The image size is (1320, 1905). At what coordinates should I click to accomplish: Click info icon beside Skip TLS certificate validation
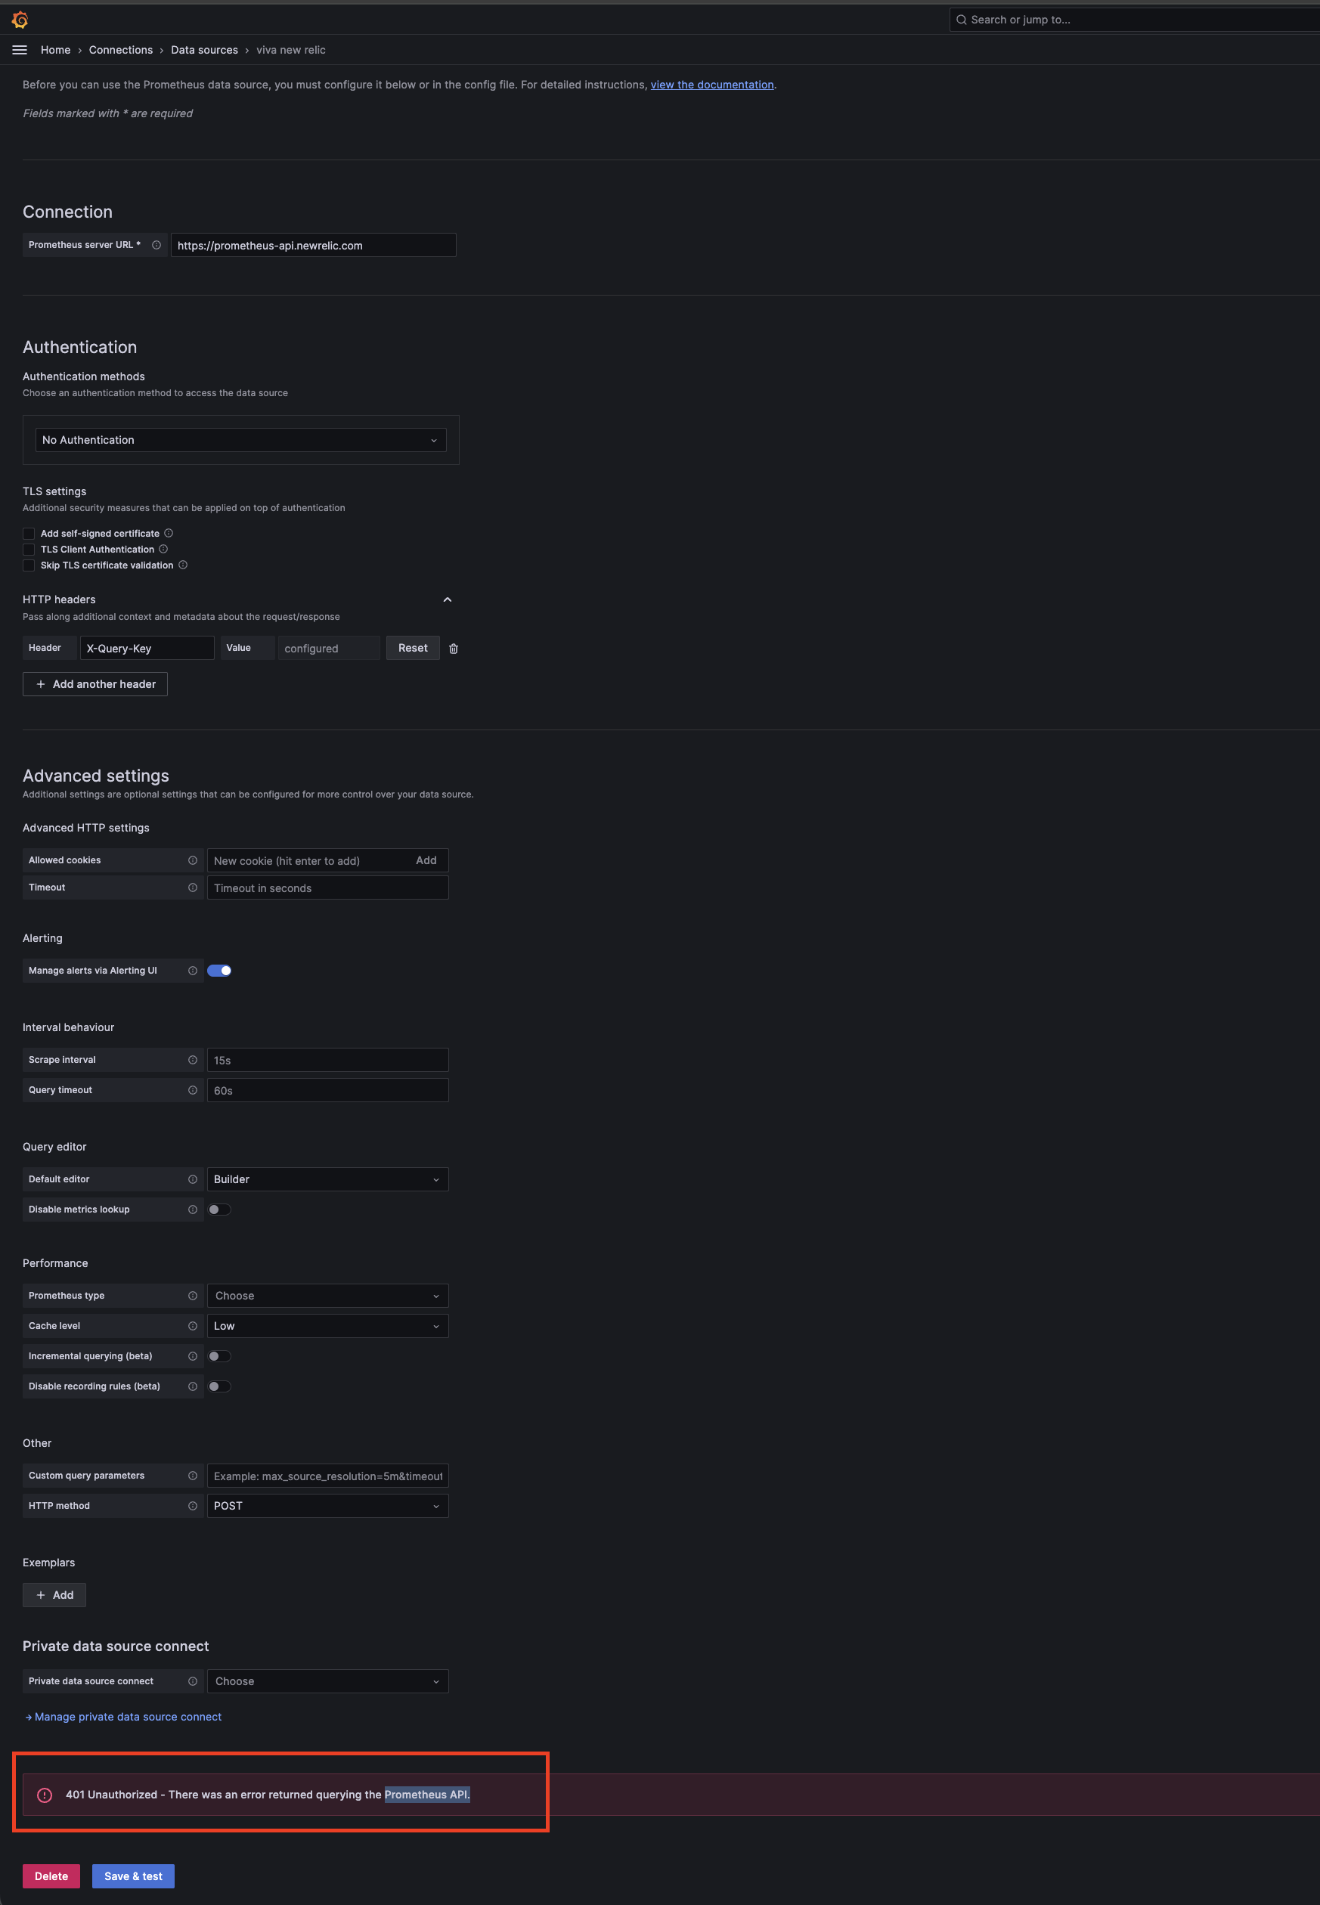click(x=184, y=565)
